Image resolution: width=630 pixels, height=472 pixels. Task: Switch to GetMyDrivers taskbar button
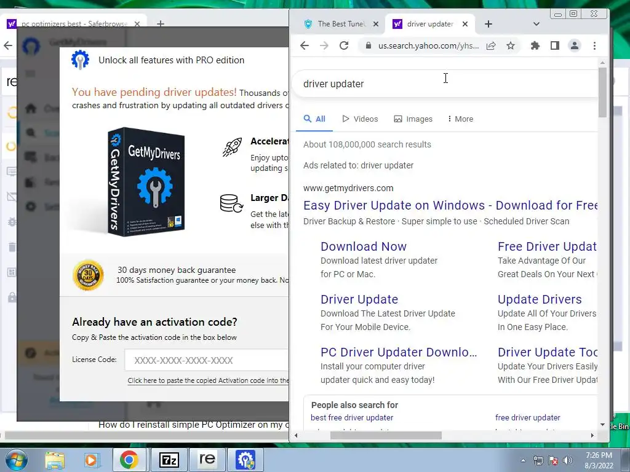pyautogui.click(x=245, y=460)
